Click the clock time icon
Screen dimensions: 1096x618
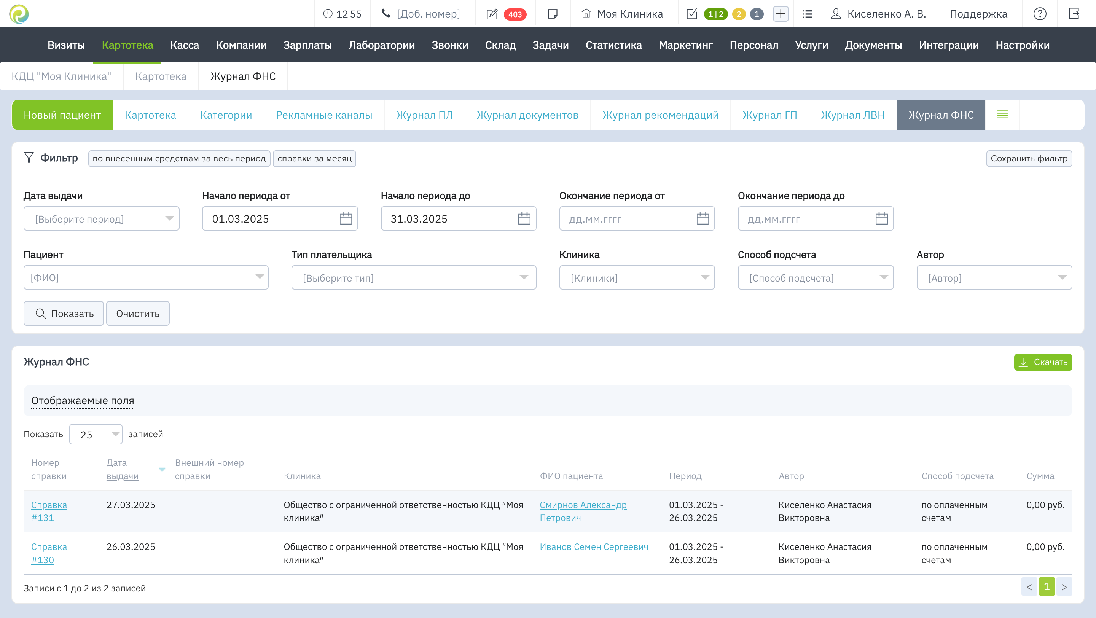click(328, 14)
